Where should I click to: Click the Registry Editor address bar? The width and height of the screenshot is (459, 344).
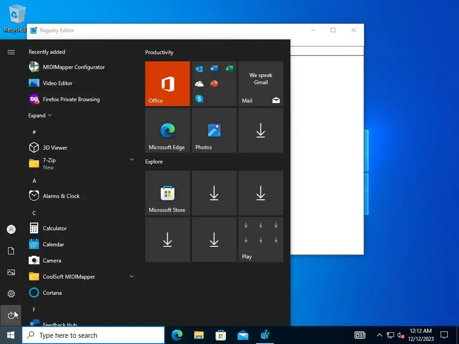(x=327, y=51)
